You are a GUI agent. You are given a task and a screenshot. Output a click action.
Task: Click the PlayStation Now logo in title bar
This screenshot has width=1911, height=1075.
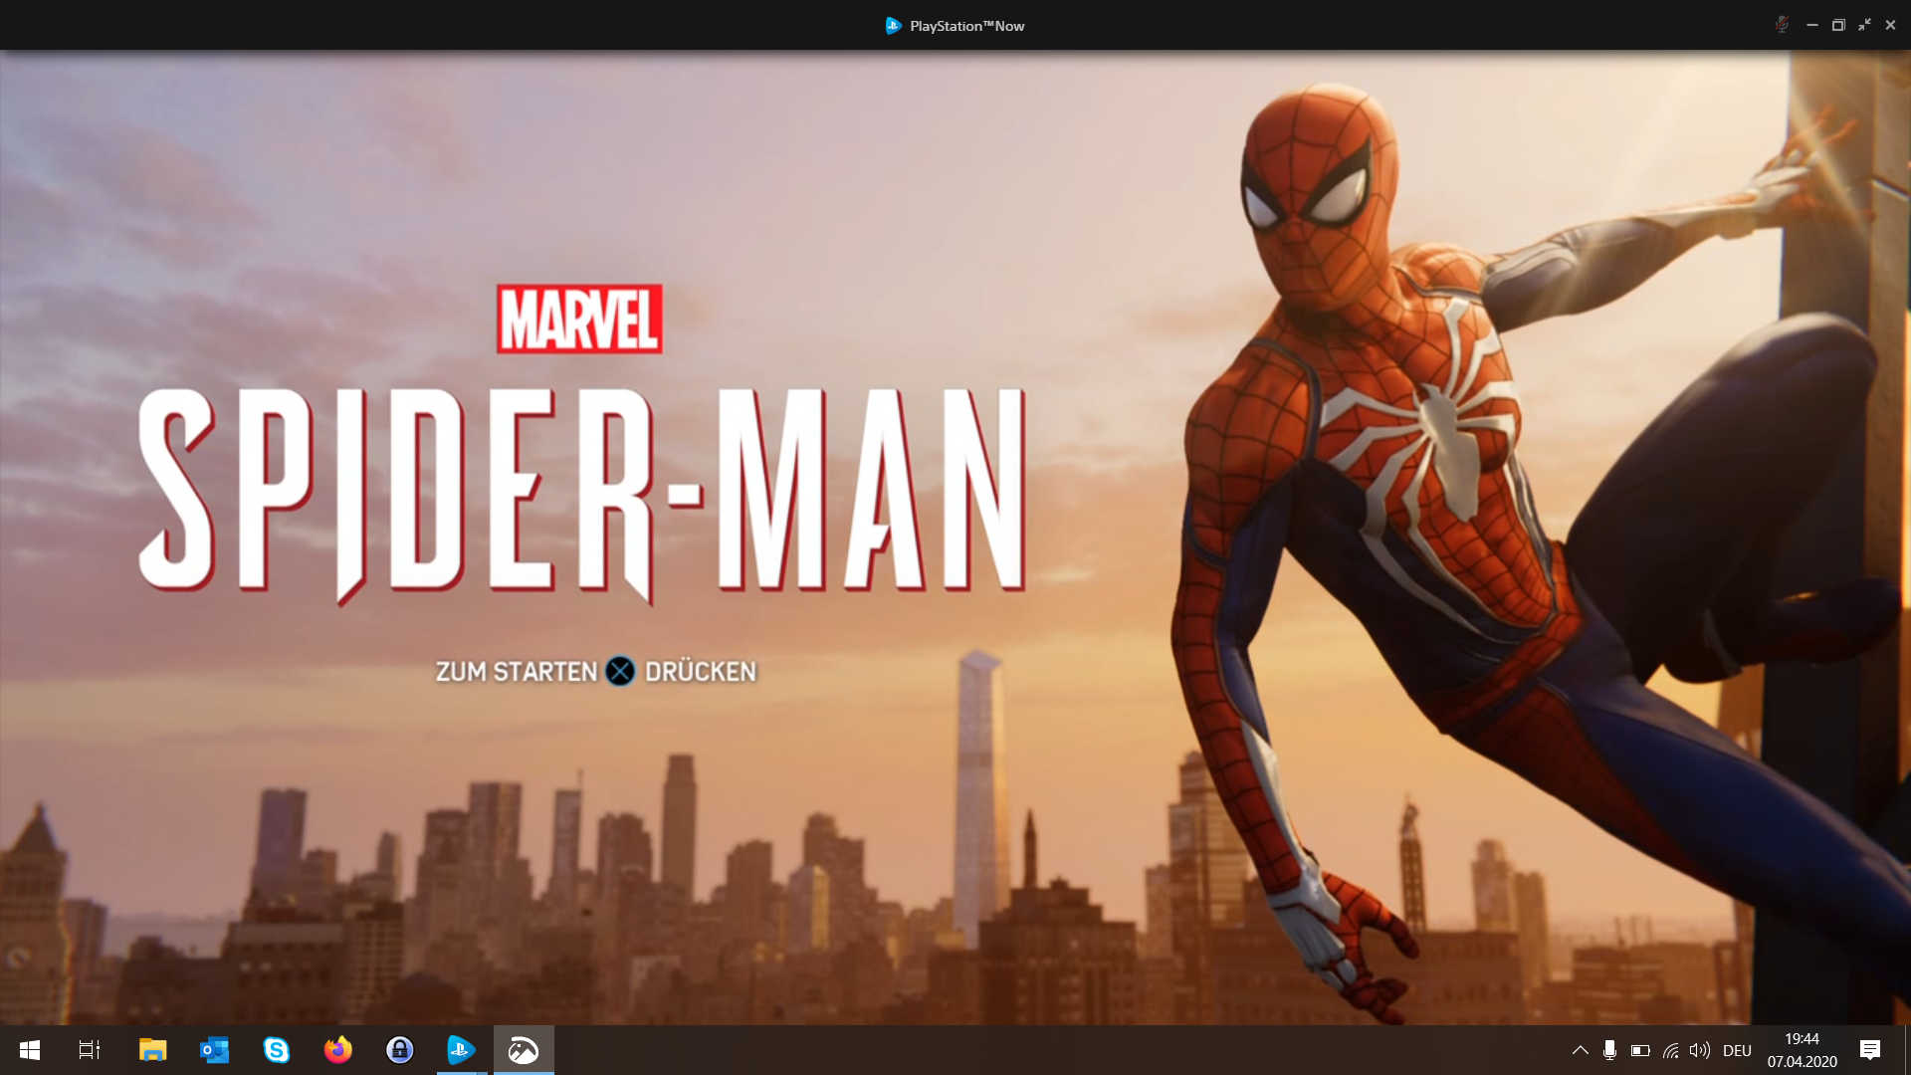coord(893,26)
